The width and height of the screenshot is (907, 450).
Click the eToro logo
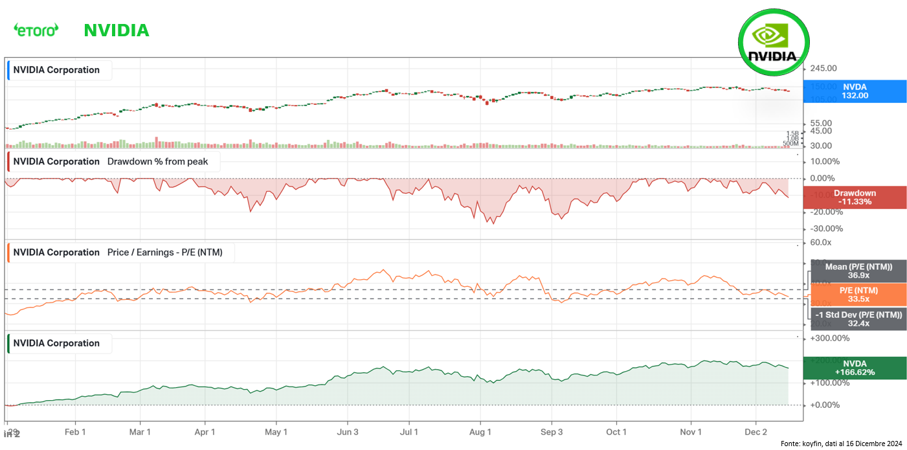36,29
